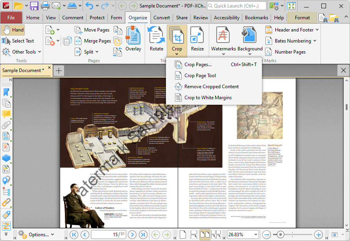This screenshot has width=350, height=241.
Task: Go to the previous page
Action: [x=85, y=235]
